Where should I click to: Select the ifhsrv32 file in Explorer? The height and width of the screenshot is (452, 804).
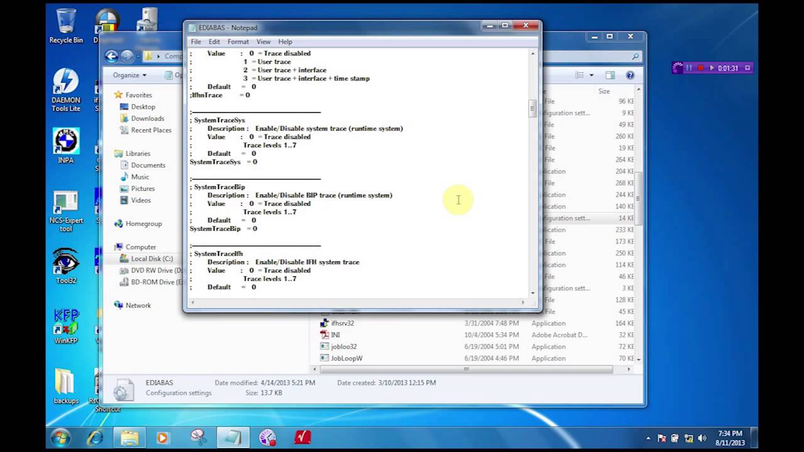pyautogui.click(x=342, y=323)
